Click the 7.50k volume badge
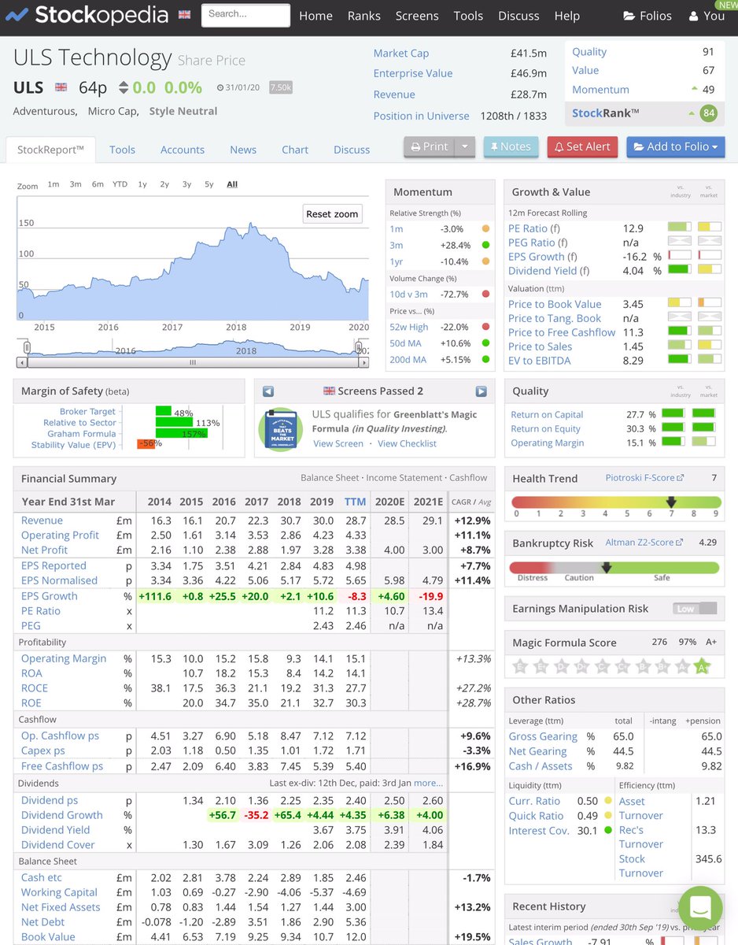Viewport: 738px width, 945px height. pos(281,87)
